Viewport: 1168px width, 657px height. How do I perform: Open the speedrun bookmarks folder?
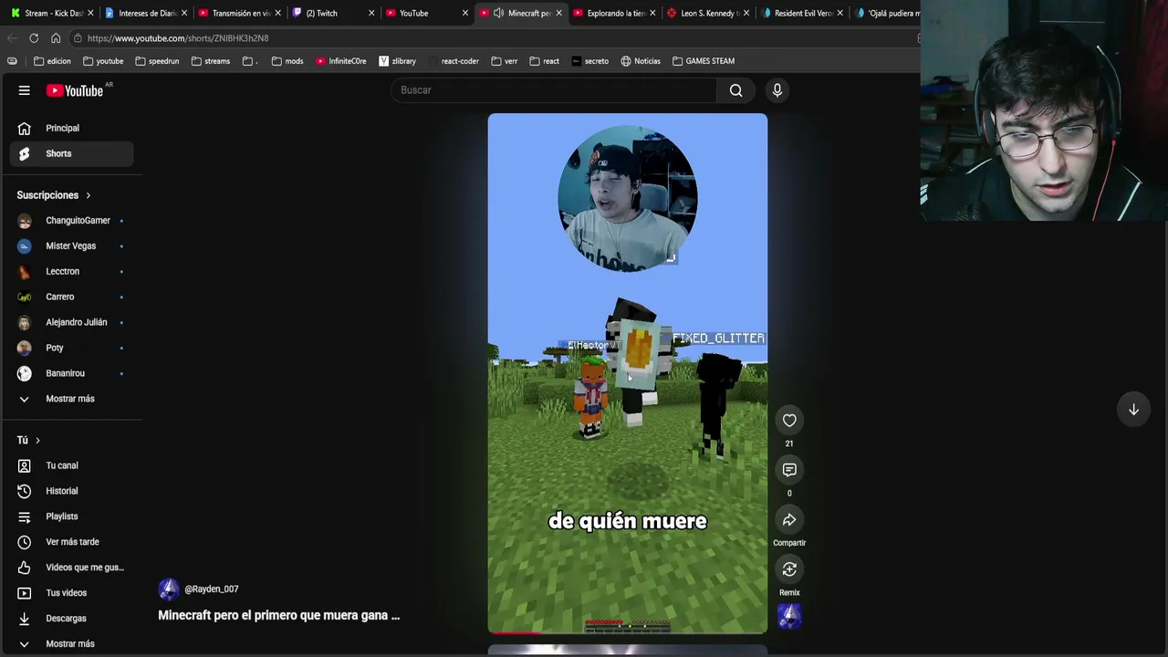[157, 61]
